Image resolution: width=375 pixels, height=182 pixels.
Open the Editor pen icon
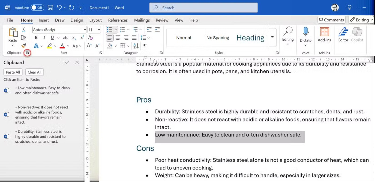[343, 32]
